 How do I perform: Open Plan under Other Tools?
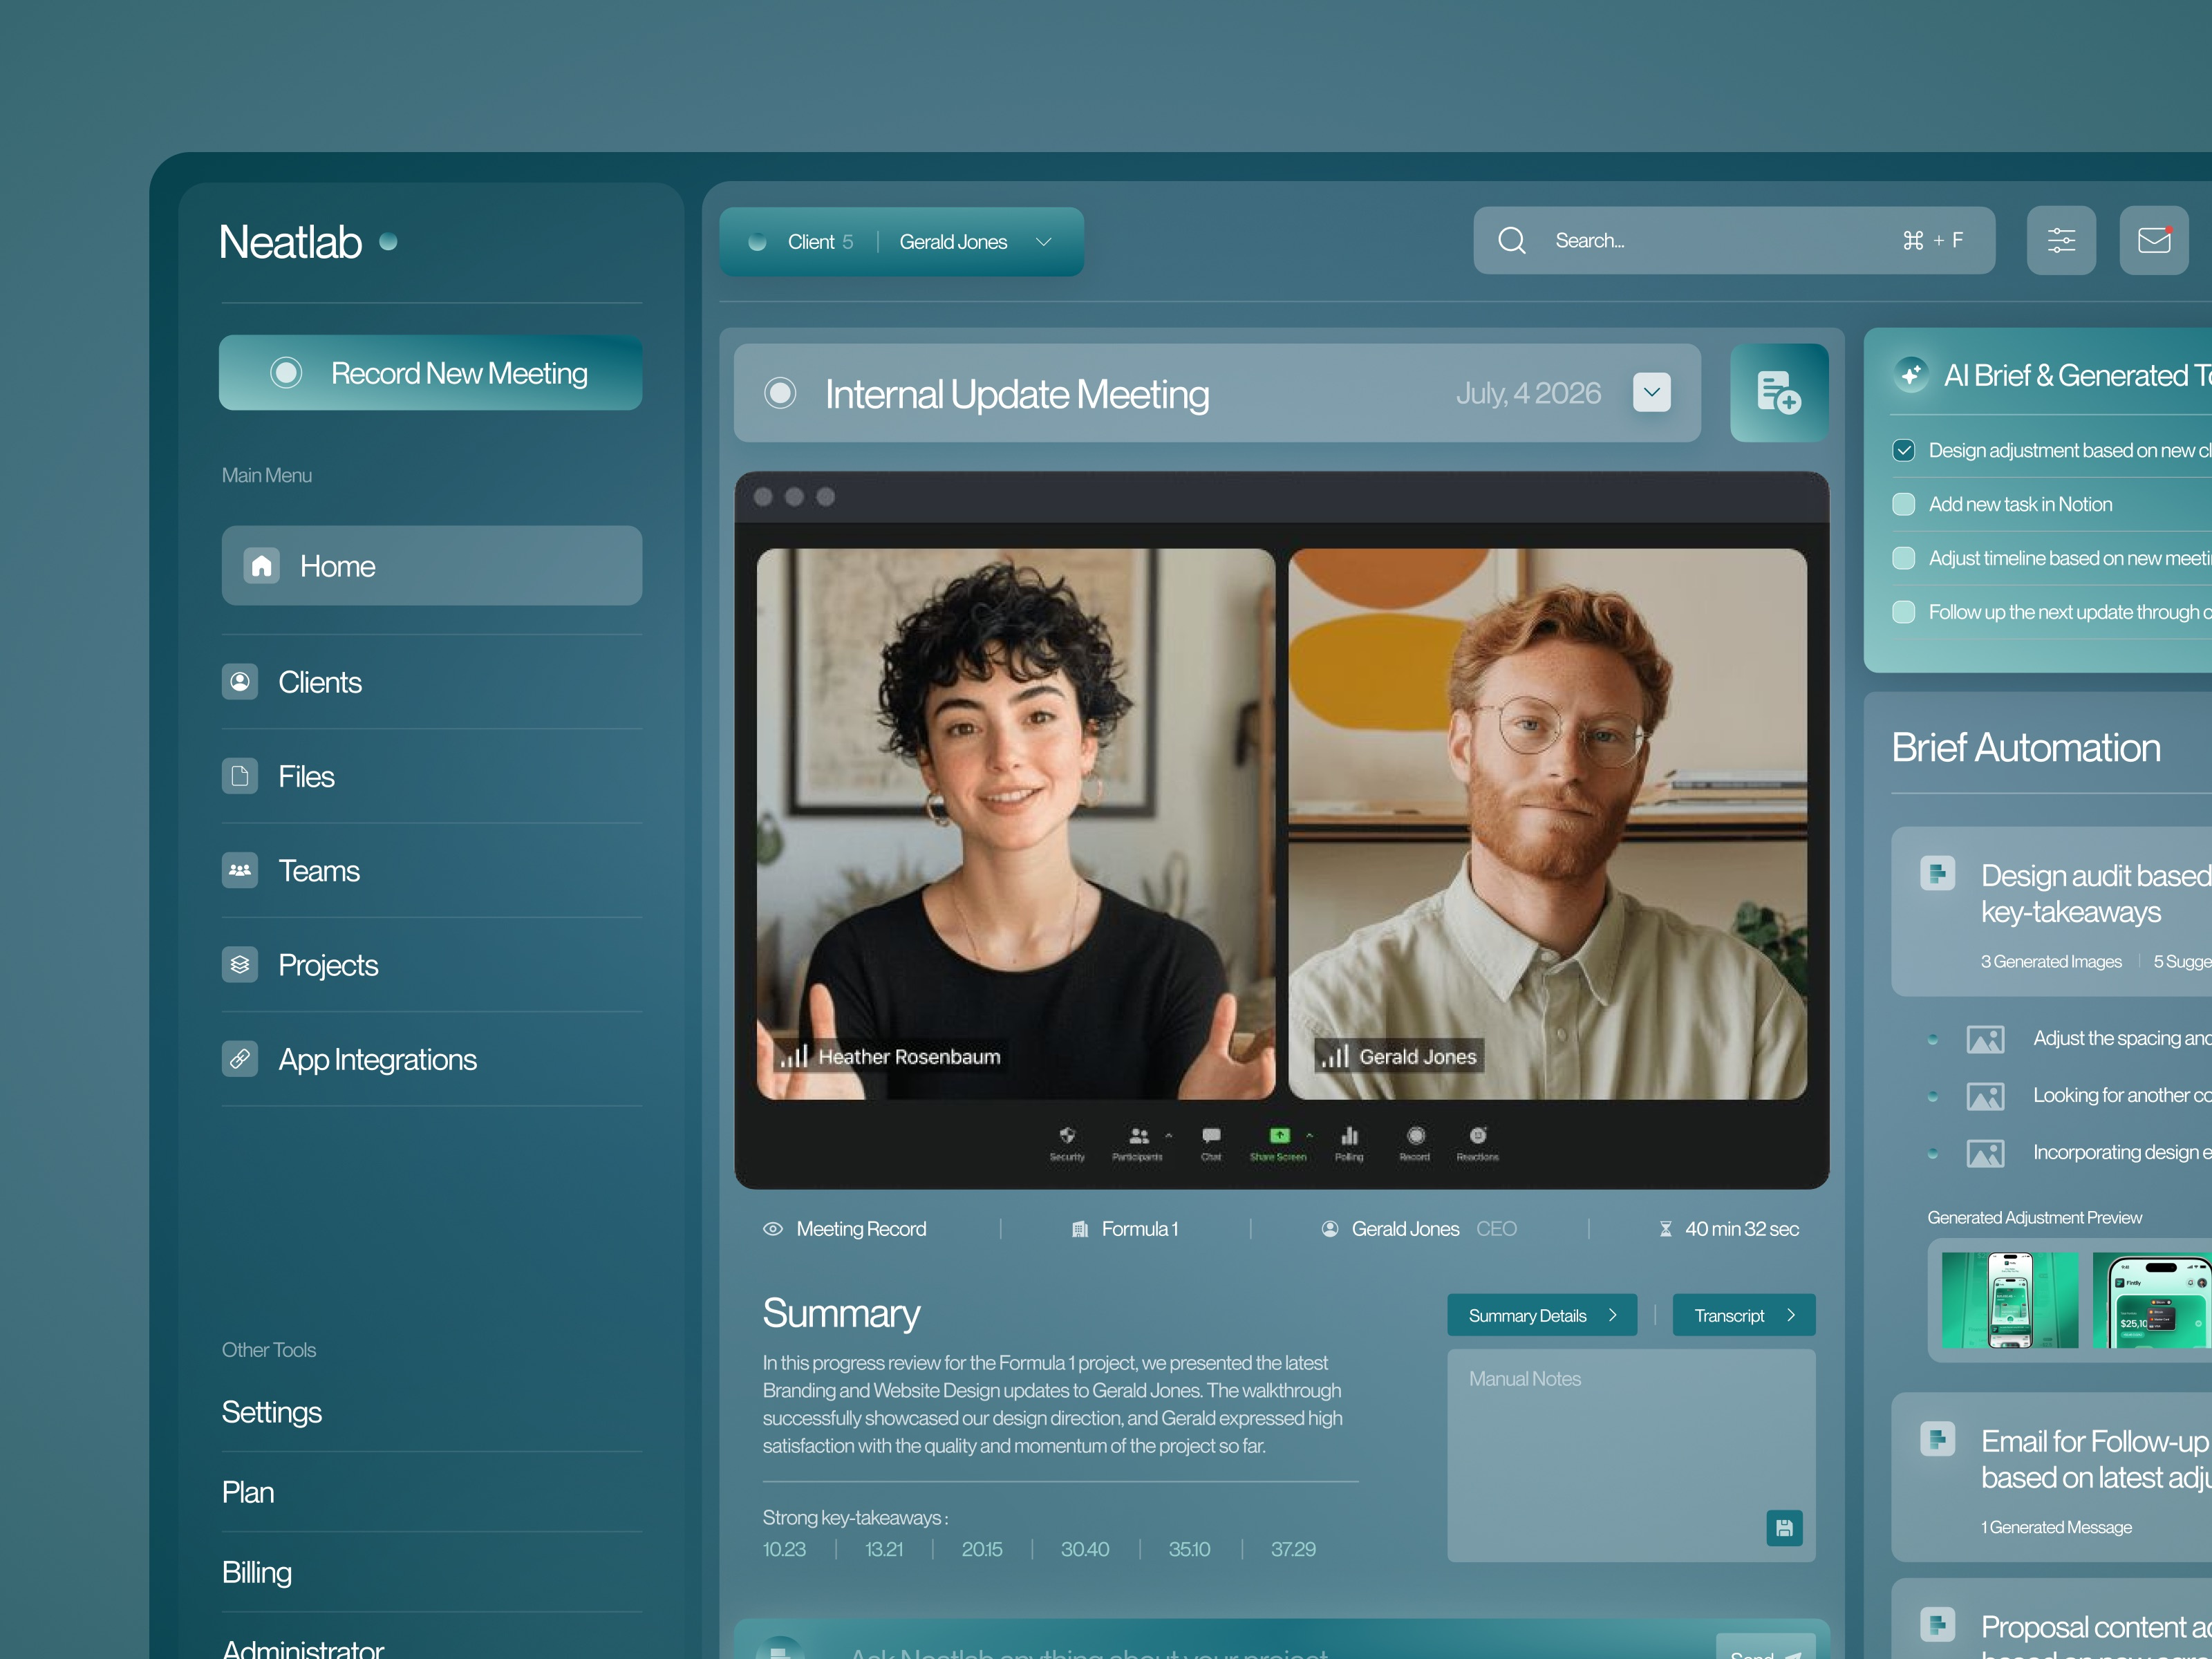[x=248, y=1492]
